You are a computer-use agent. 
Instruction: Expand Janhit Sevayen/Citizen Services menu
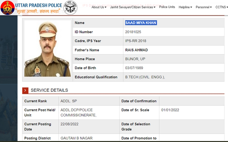pos(133,7)
